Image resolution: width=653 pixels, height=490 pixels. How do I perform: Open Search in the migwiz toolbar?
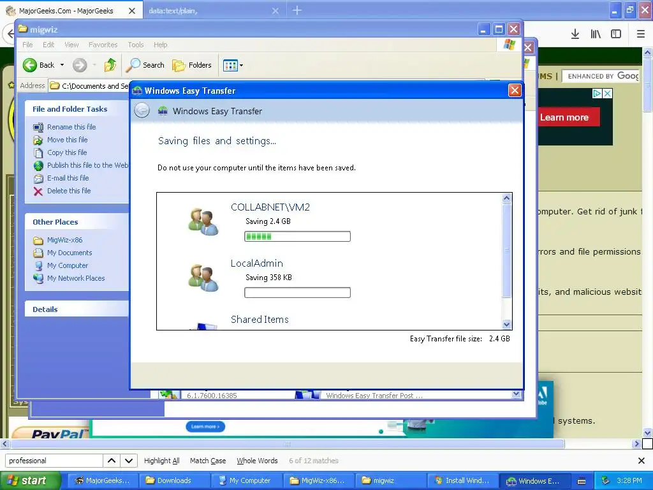pyautogui.click(x=145, y=65)
